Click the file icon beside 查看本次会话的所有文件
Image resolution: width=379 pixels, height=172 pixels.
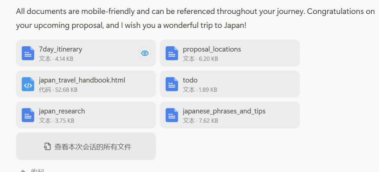pos(47,146)
